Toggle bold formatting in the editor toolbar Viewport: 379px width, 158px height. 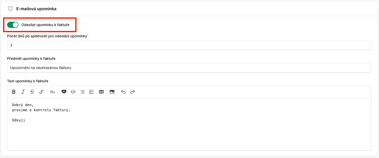point(14,92)
